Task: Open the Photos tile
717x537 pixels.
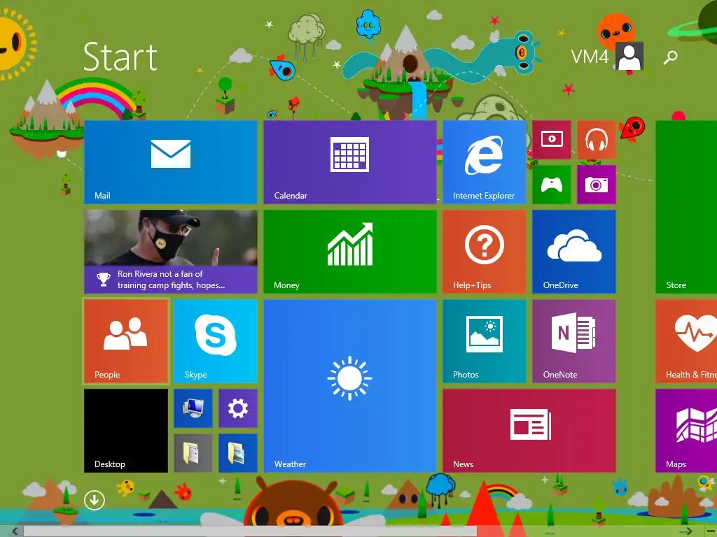Action: click(485, 341)
